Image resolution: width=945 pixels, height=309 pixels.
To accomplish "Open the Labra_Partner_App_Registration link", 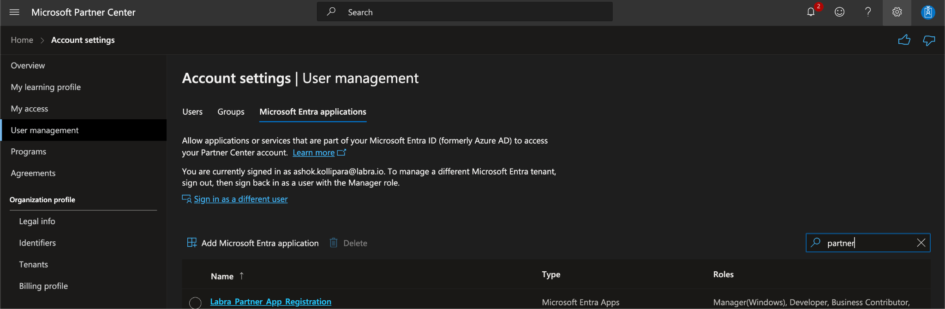I will 271,302.
